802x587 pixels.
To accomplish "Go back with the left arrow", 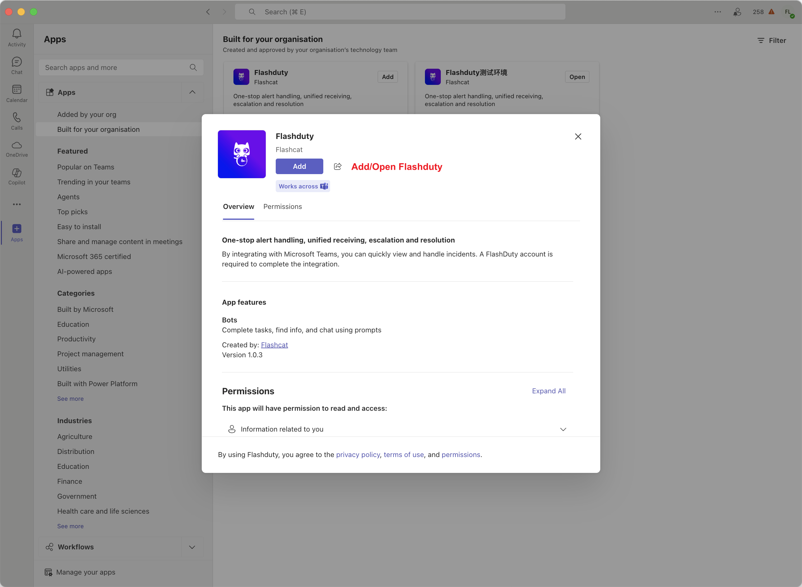I will [x=208, y=12].
